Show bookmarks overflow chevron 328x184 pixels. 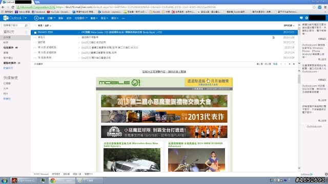coord(326,12)
